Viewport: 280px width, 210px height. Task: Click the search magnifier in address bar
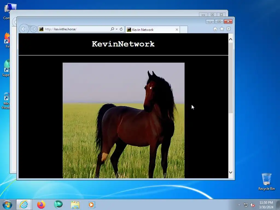click(112, 29)
